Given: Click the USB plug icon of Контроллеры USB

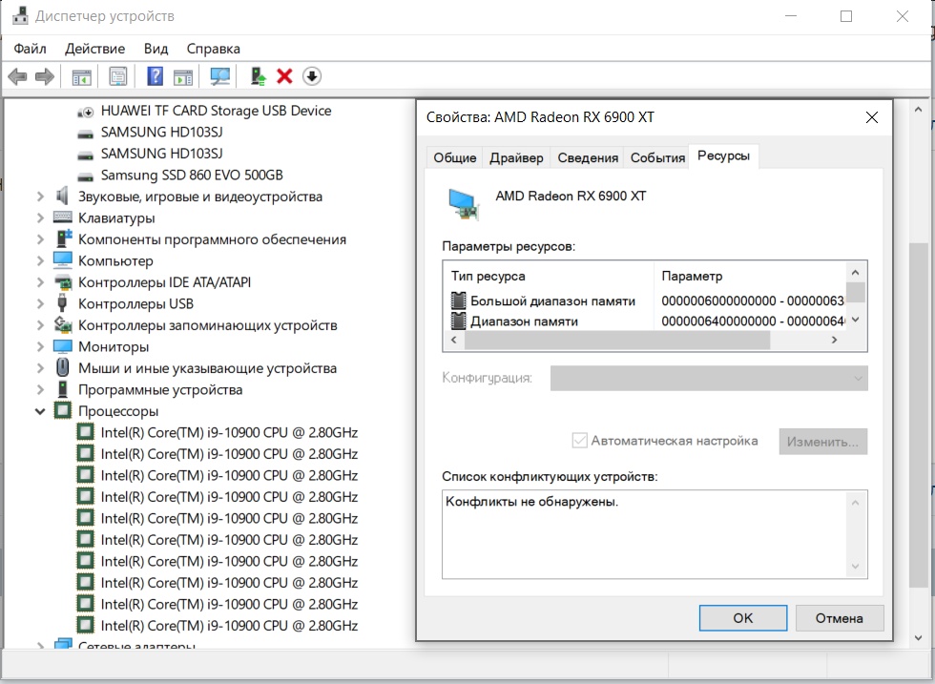Looking at the screenshot, I should pyautogui.click(x=62, y=303).
